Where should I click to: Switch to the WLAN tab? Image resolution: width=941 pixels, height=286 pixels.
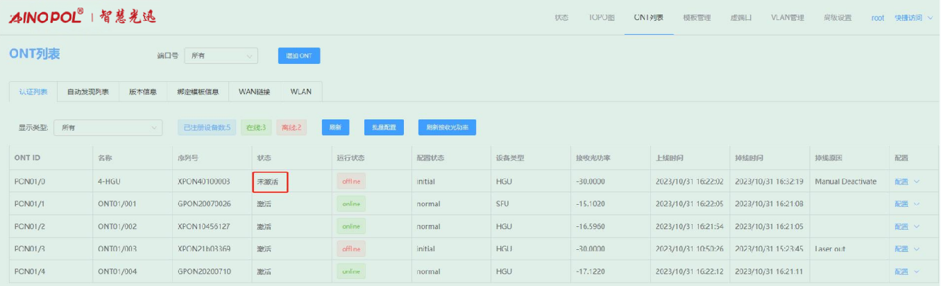point(300,92)
